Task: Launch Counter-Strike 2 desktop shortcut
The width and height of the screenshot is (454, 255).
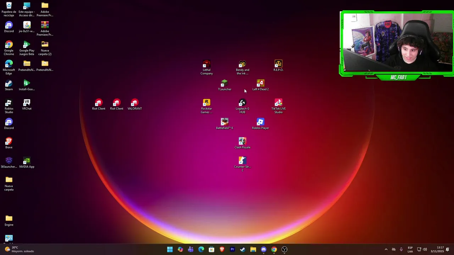Action: [243, 164]
